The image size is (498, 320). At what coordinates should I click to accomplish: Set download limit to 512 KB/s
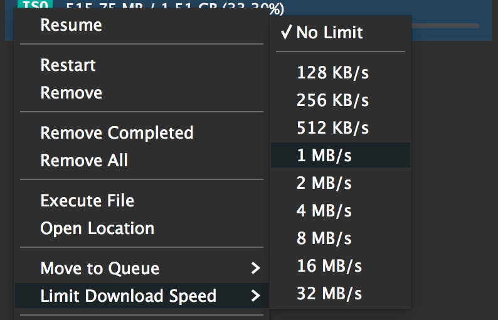pos(332,128)
